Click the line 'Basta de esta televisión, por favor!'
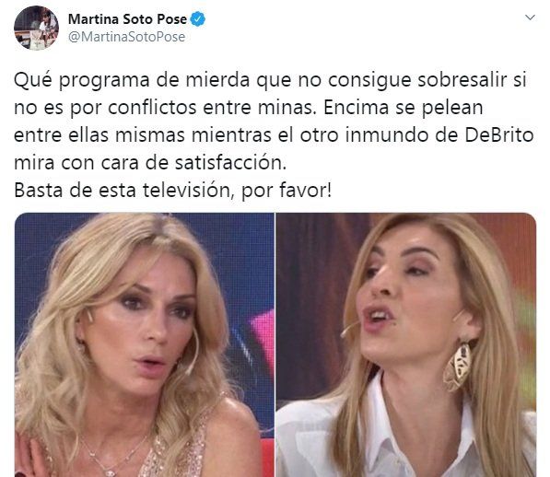This screenshot has width=550, height=477. click(x=172, y=191)
